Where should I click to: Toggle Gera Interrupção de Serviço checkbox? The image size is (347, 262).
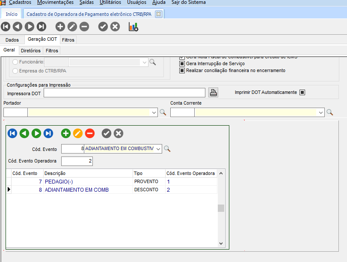182,63
